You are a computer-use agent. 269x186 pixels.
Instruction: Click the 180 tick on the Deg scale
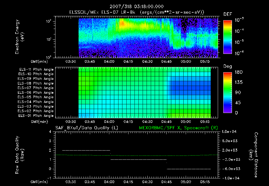(x=239, y=72)
